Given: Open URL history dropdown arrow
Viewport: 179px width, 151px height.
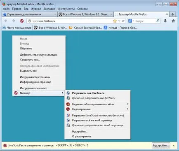Looking at the screenshot, I should pos(119,21).
